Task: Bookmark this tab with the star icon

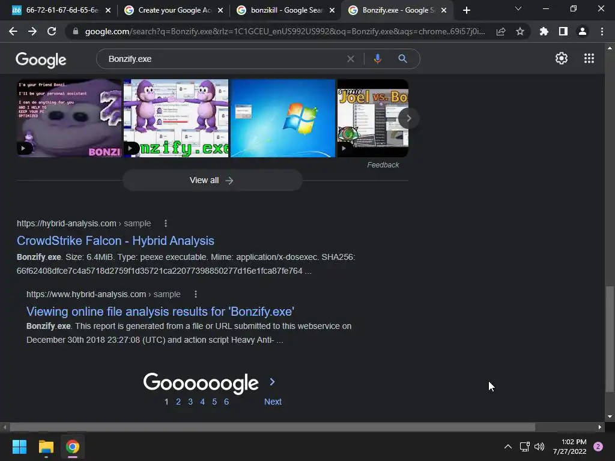Action: click(x=520, y=32)
